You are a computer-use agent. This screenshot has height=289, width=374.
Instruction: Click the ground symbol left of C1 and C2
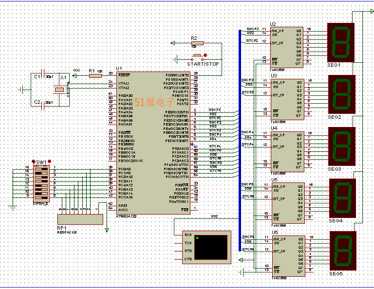21,90
